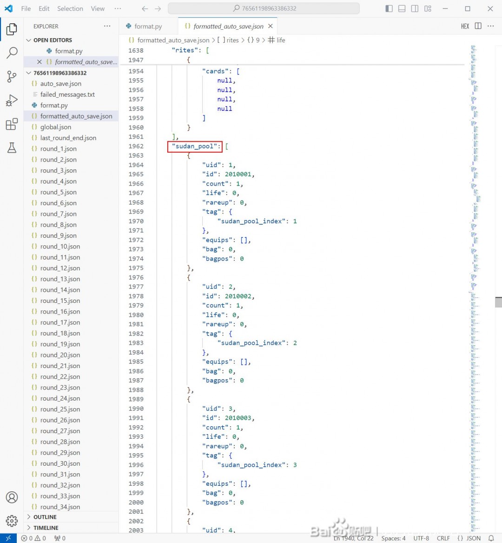
Task: Open Explorer Views and More Actions menu
Action: (107, 26)
